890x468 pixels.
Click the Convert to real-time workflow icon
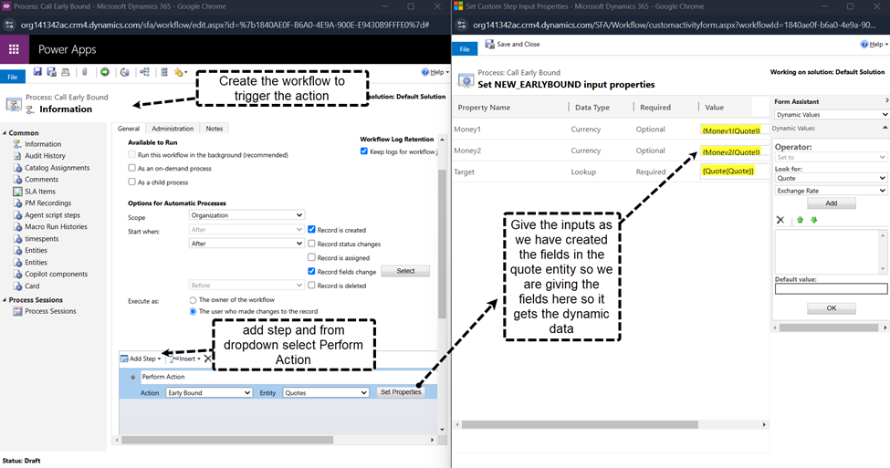point(125,72)
